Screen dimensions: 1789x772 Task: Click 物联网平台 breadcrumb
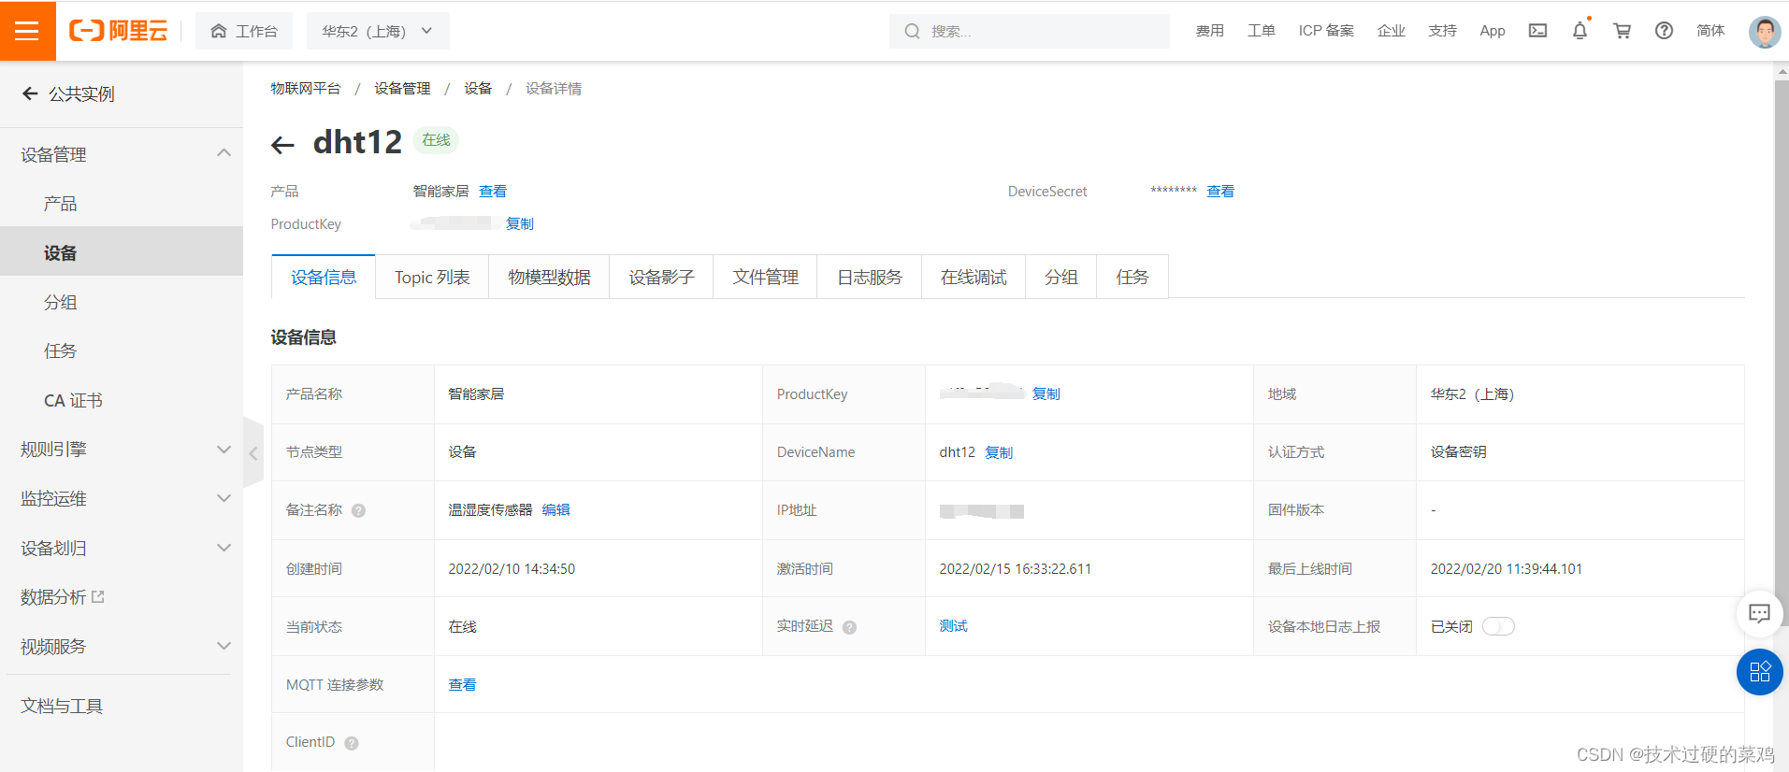point(306,88)
